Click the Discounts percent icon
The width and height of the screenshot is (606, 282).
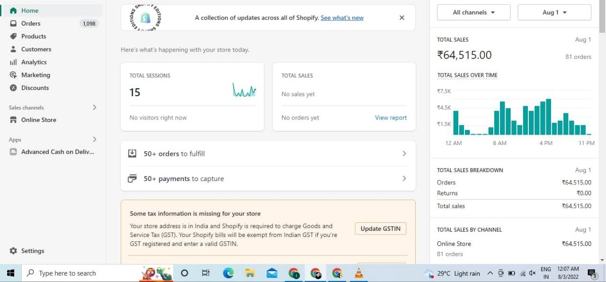point(13,88)
